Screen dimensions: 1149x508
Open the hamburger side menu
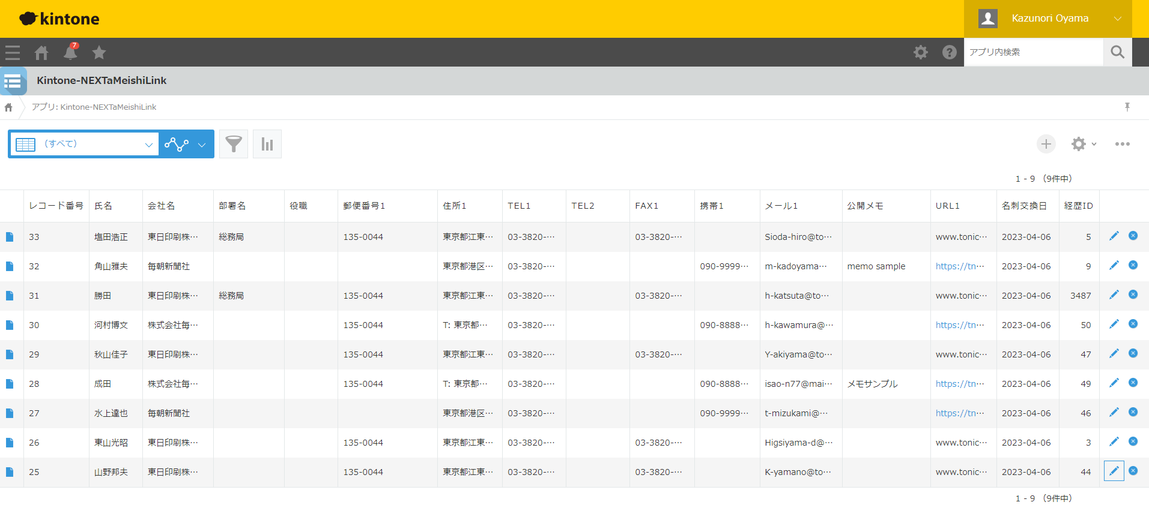click(13, 53)
